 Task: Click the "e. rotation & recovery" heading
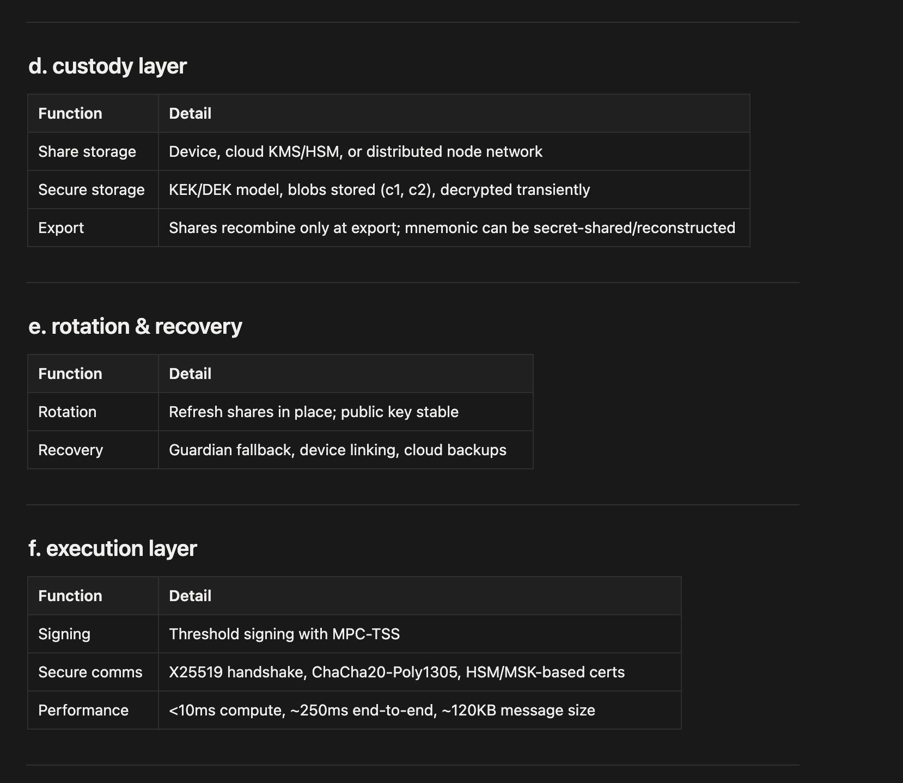point(135,326)
